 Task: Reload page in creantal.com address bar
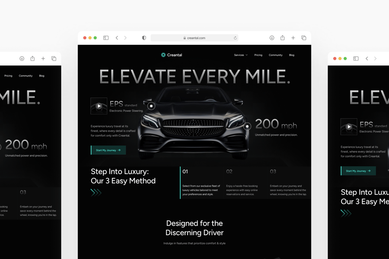click(x=235, y=38)
